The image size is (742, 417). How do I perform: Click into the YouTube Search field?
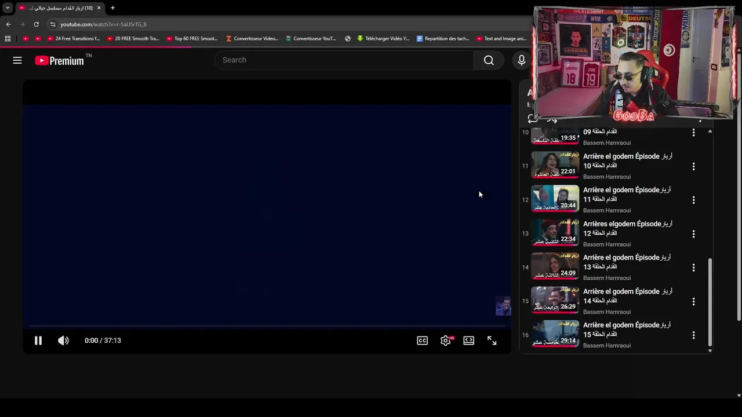click(x=344, y=60)
